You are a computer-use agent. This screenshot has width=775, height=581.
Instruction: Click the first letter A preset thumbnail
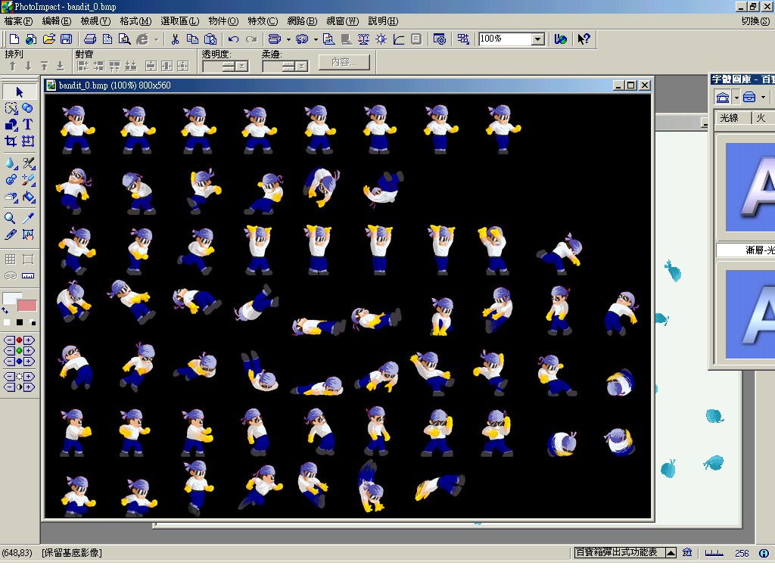(750, 188)
